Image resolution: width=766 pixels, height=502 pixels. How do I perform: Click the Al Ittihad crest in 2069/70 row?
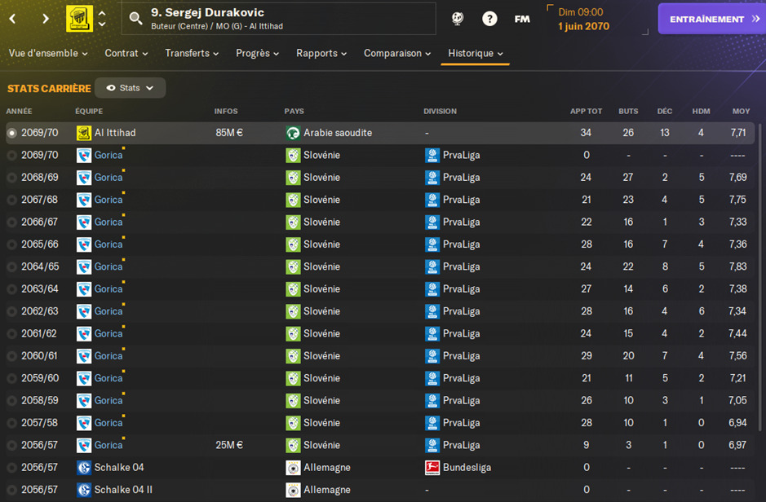click(x=84, y=133)
